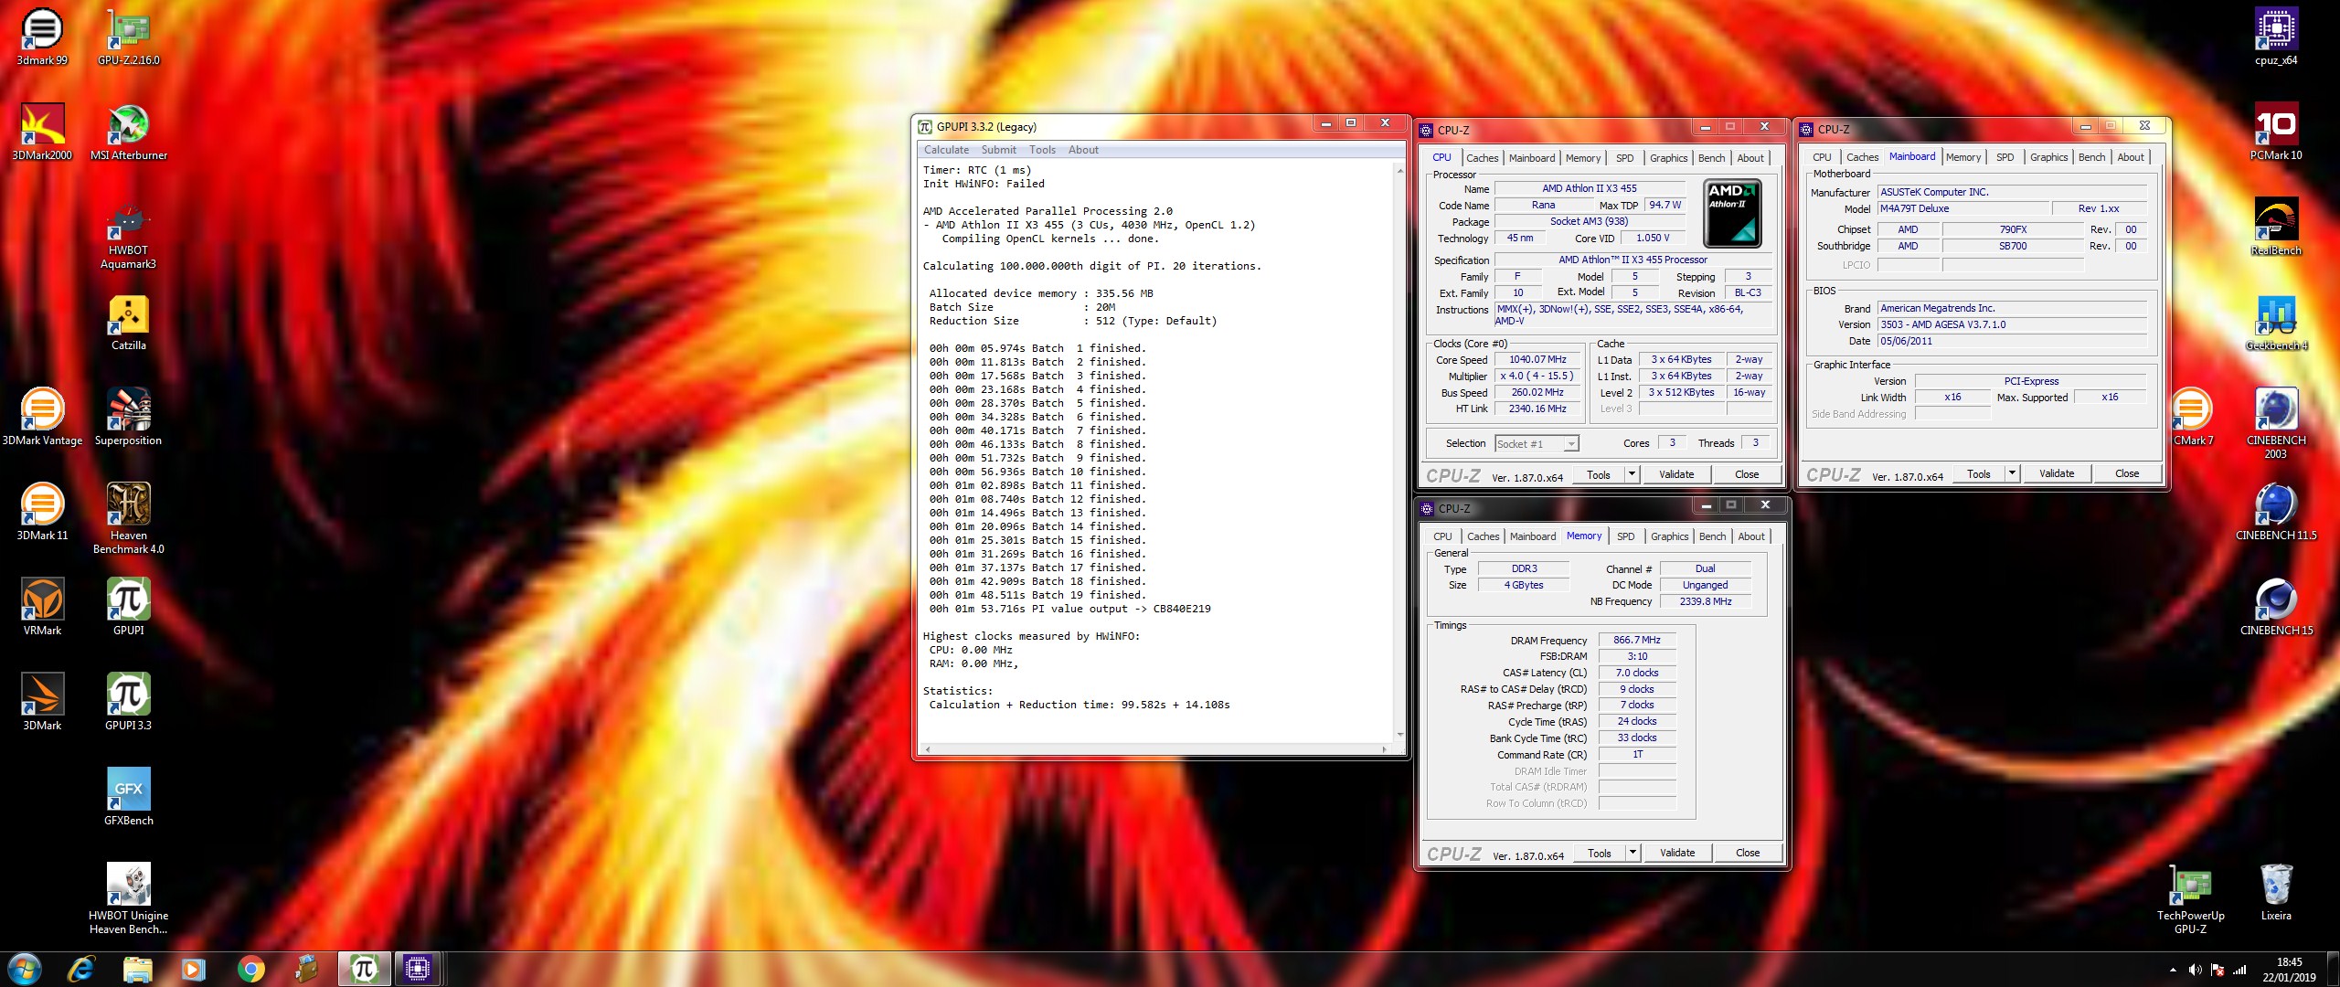This screenshot has height=987, width=2340.
Task: Click DRAM Frequency 866.7 MHz value
Action: [x=1637, y=641]
